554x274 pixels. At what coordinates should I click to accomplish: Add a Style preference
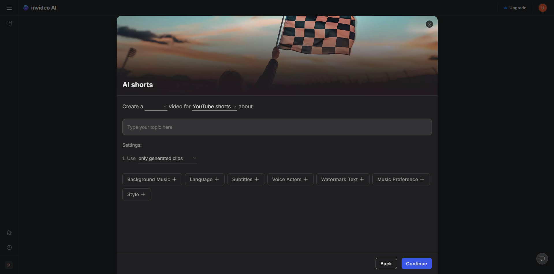(136, 194)
